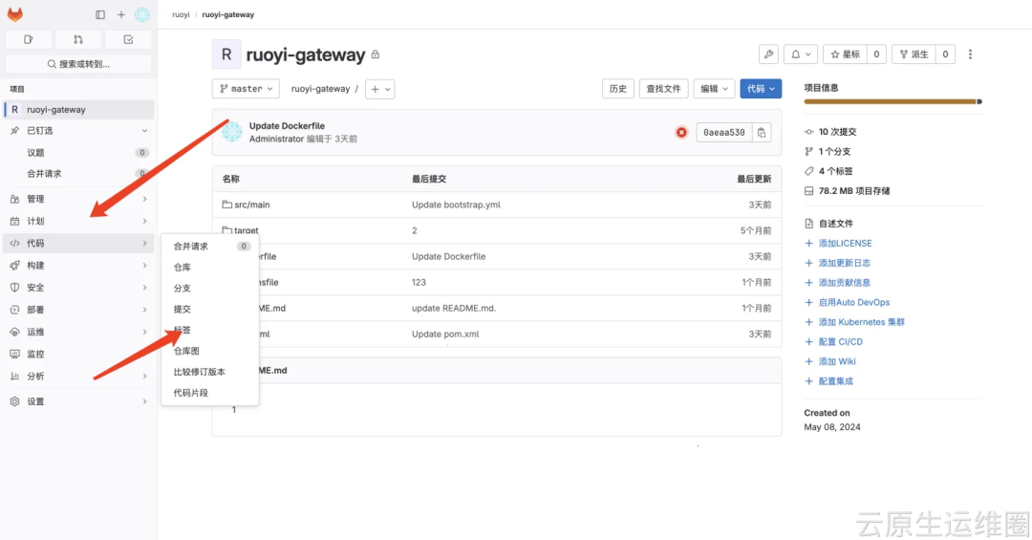Open the blue 代码 clone dropdown
This screenshot has height=540, width=1032.
[761, 89]
